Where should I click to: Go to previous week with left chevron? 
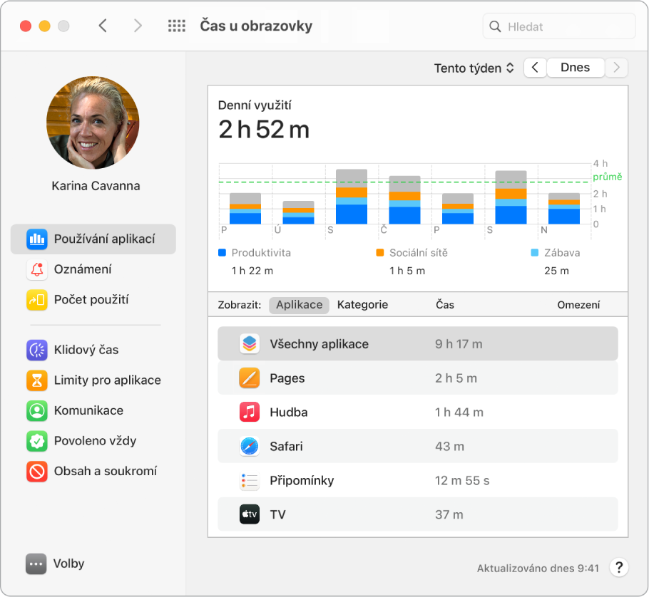pos(535,68)
